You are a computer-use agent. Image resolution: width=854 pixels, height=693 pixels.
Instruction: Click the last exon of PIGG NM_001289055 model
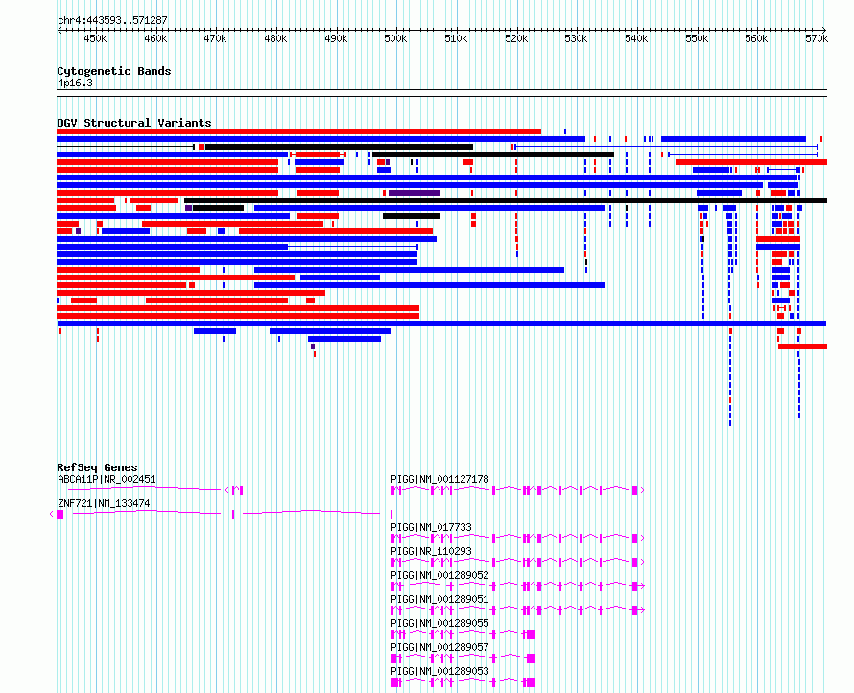click(x=531, y=634)
